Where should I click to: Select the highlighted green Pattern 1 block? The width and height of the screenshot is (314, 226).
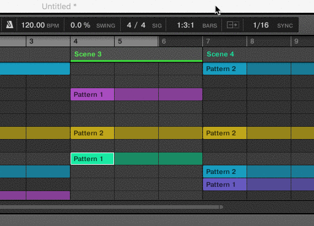[93, 159]
